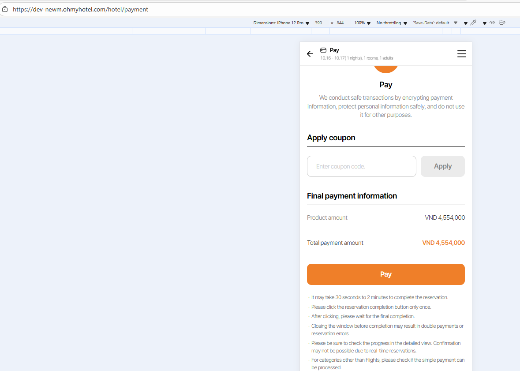
Task: Open the hamburger menu in the header
Action: pos(462,54)
